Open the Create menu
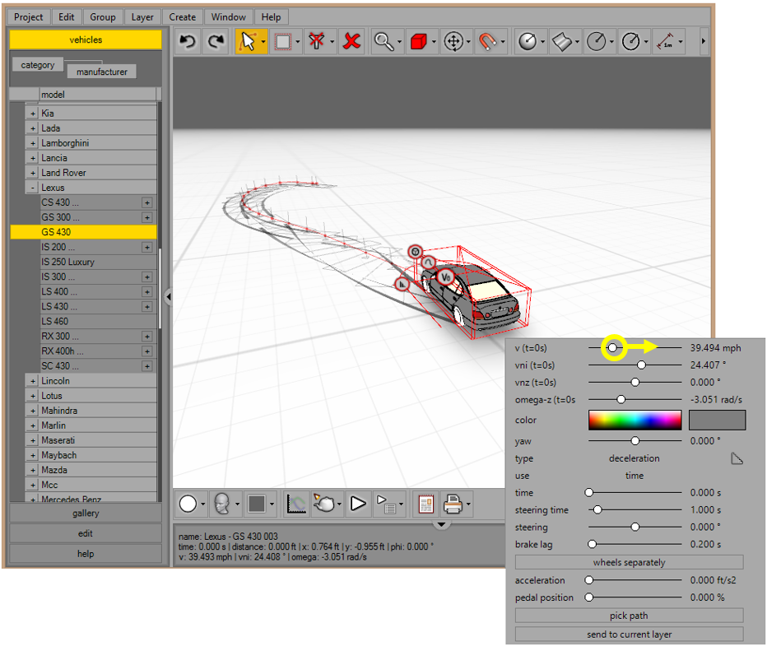The width and height of the screenshot is (767, 646). tap(183, 17)
